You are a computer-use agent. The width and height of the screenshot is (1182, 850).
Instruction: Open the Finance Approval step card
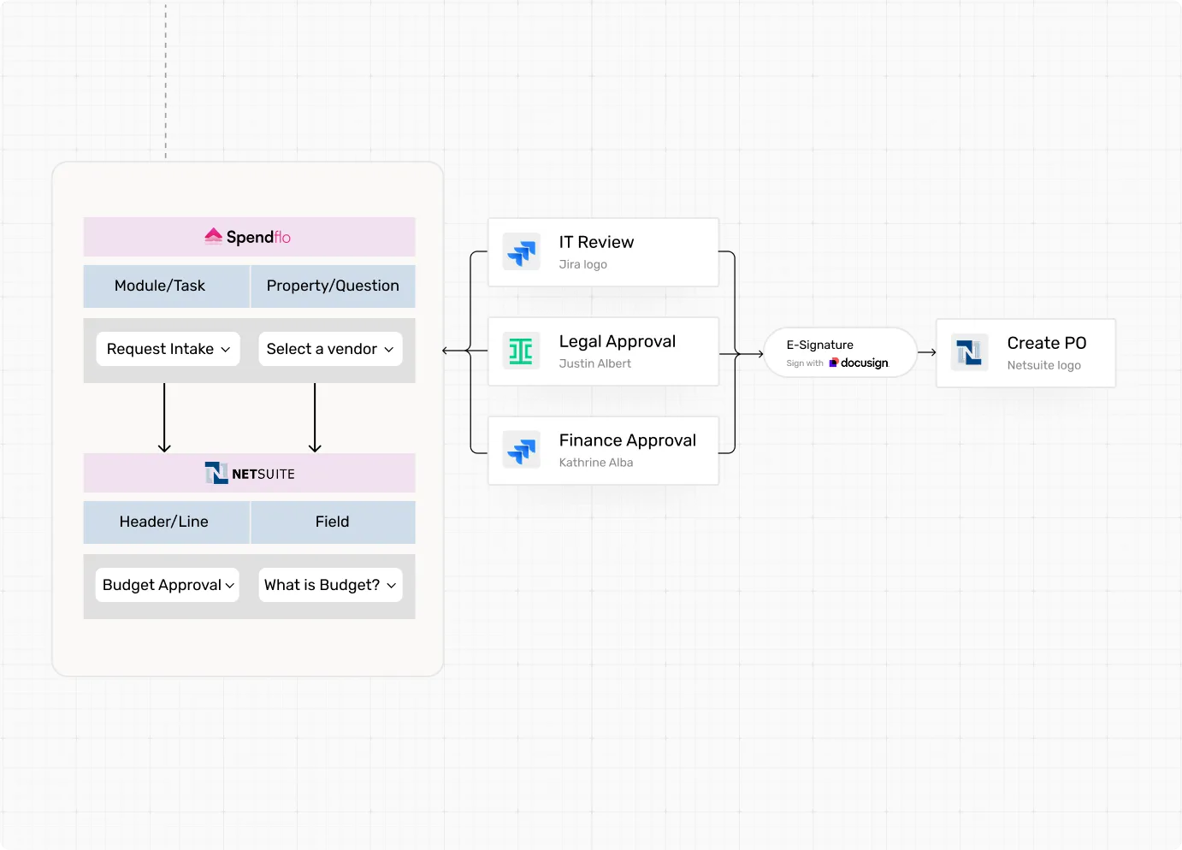pyautogui.click(x=603, y=451)
